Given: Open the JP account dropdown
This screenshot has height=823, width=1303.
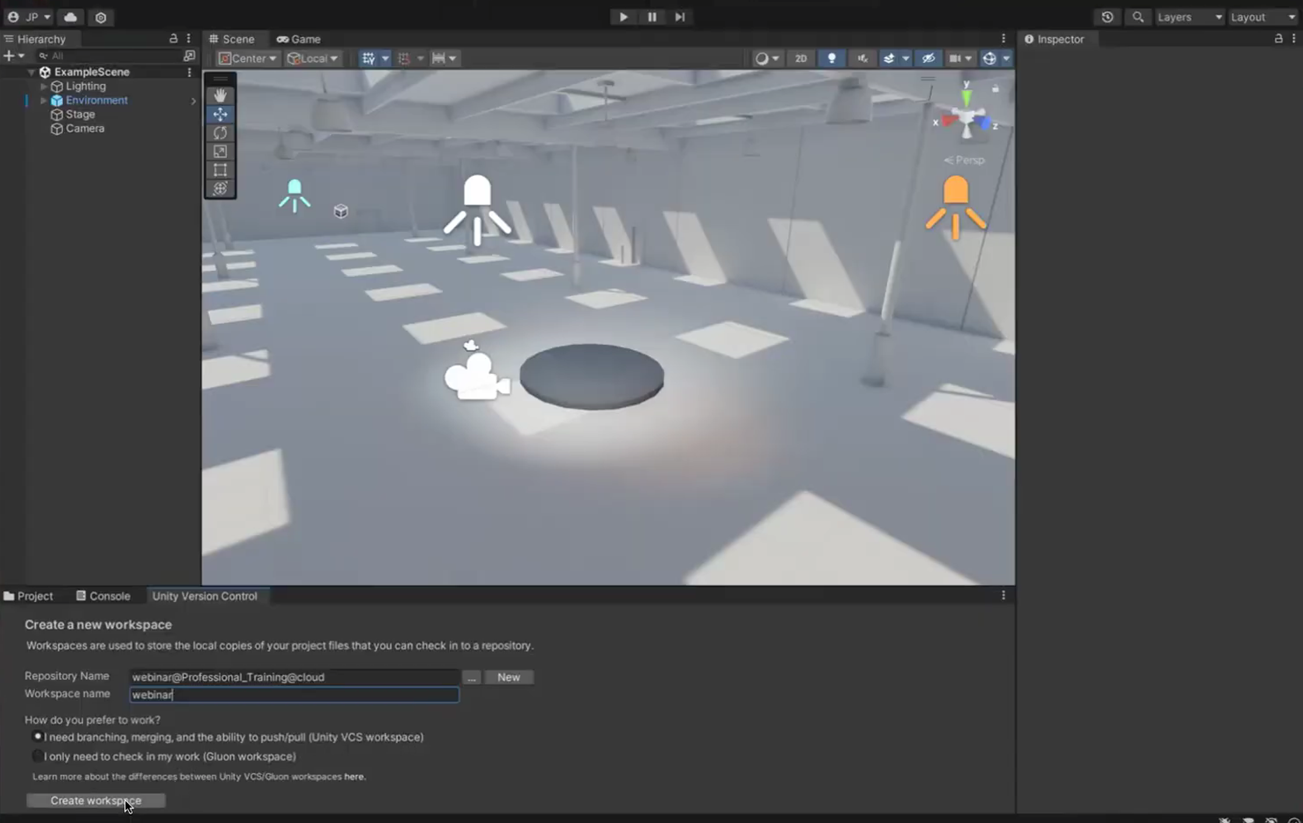Looking at the screenshot, I should tap(29, 17).
